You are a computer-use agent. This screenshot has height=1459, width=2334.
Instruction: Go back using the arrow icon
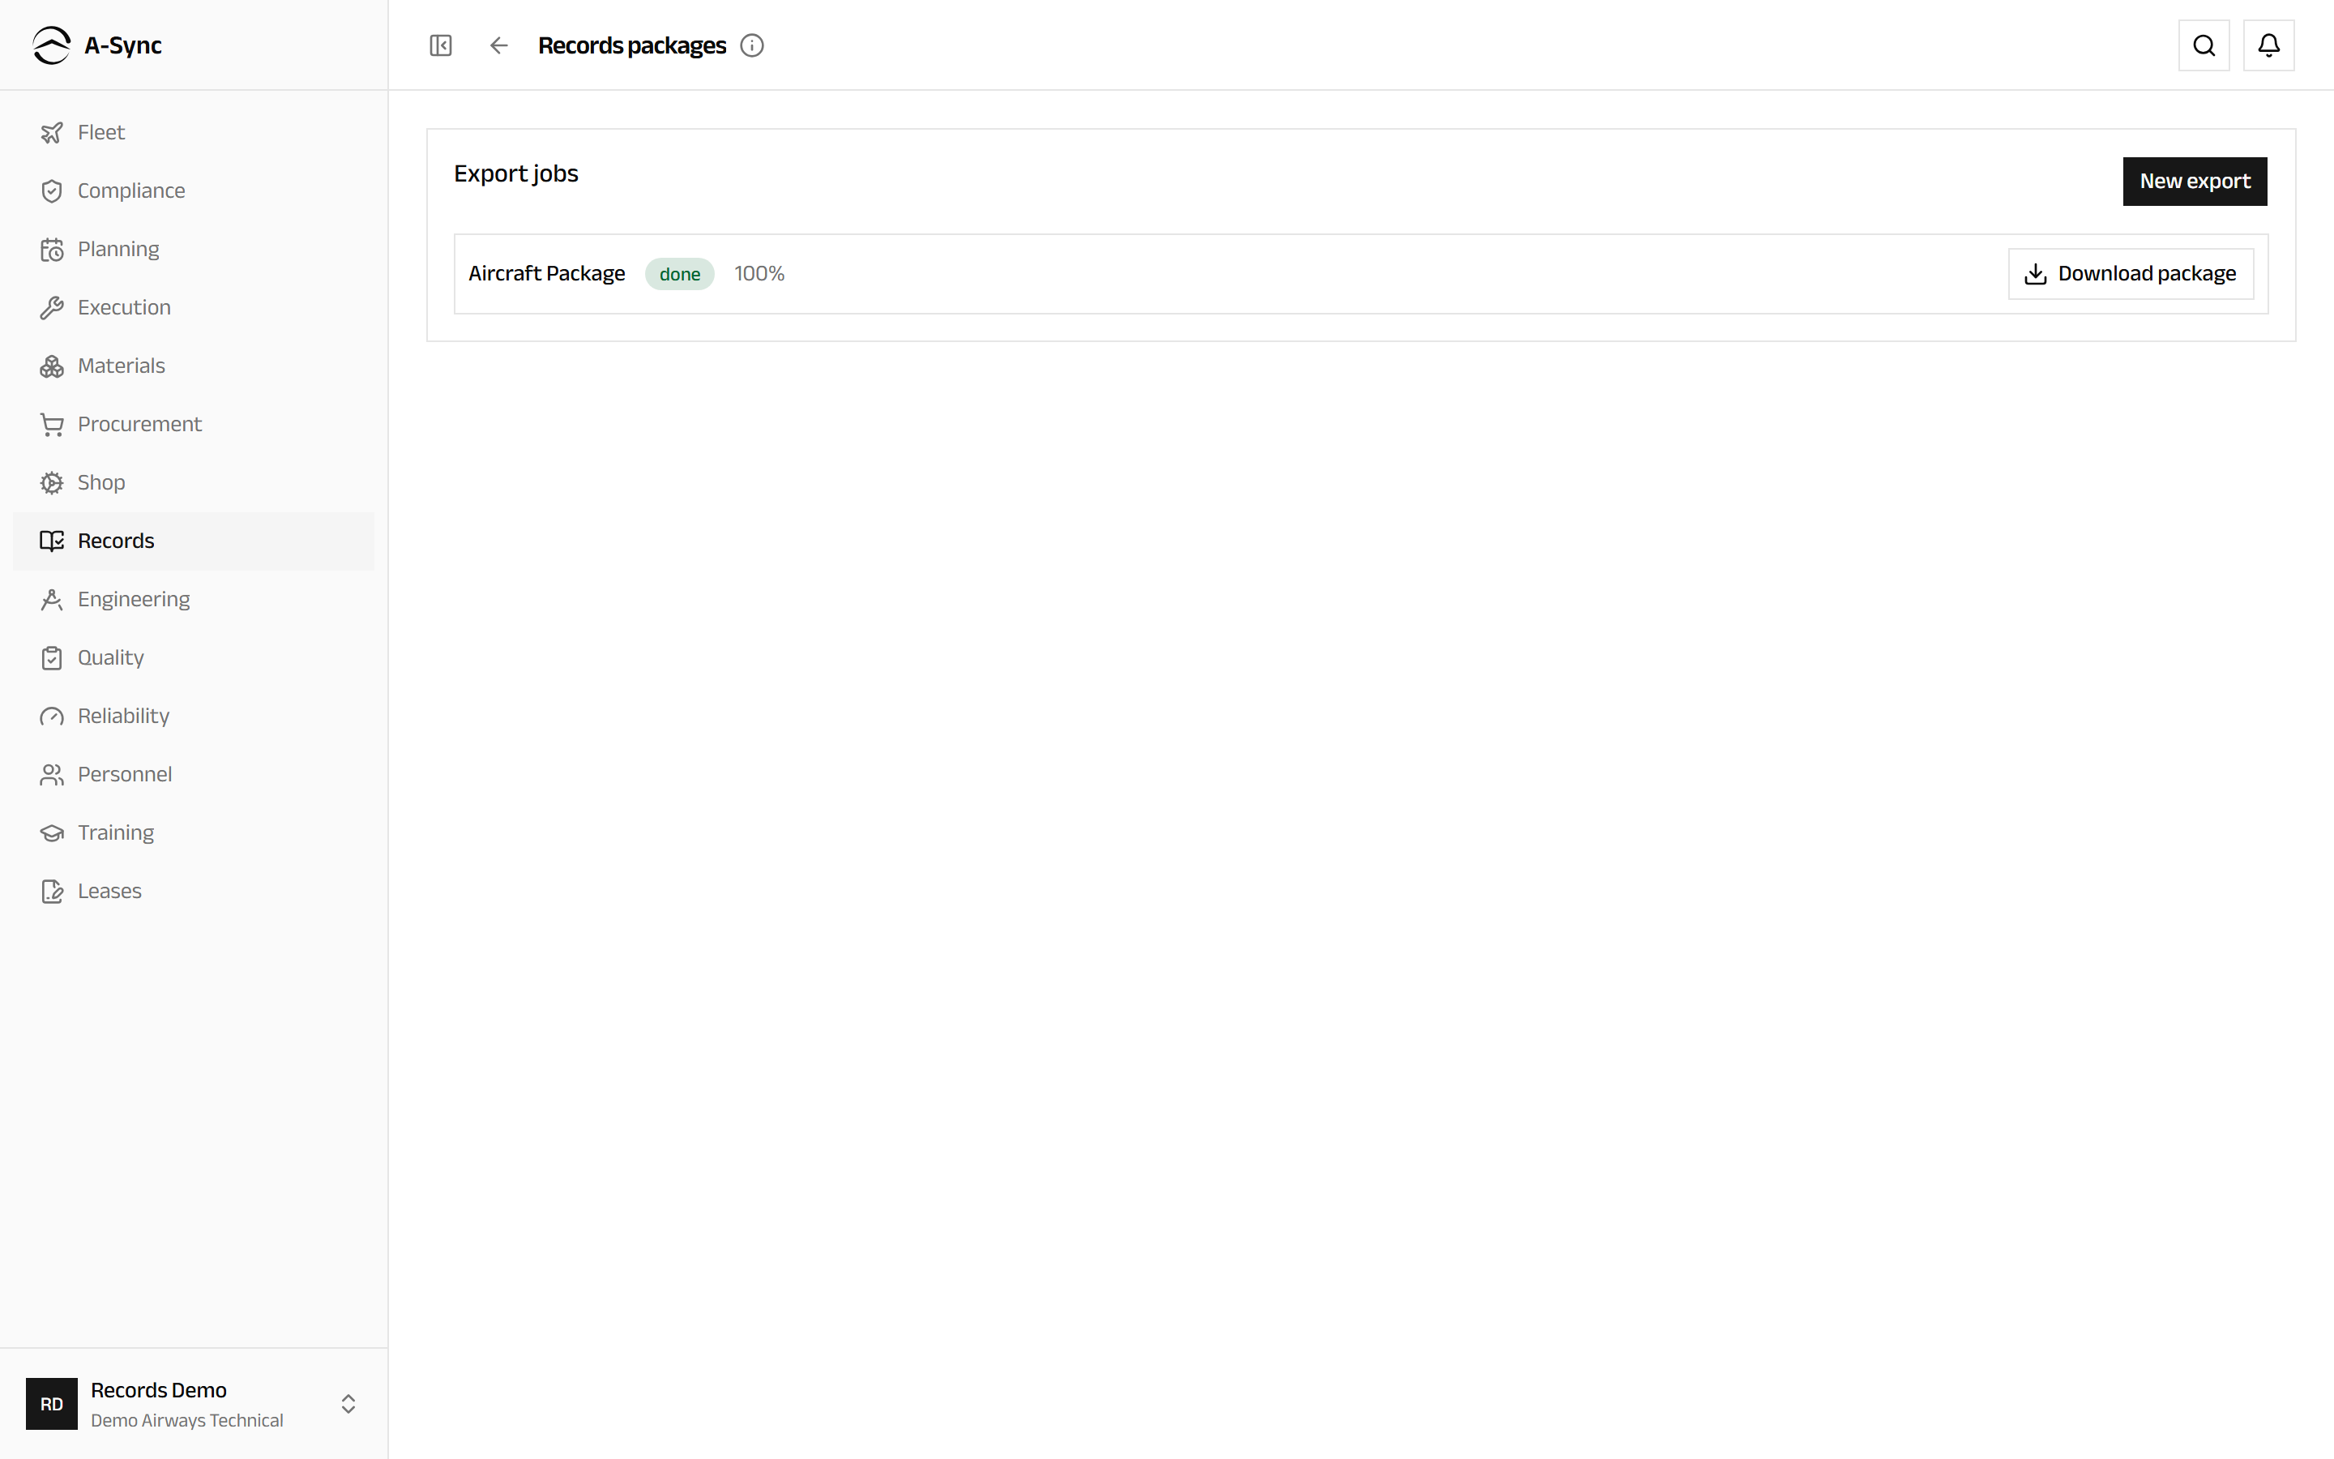tap(498, 45)
